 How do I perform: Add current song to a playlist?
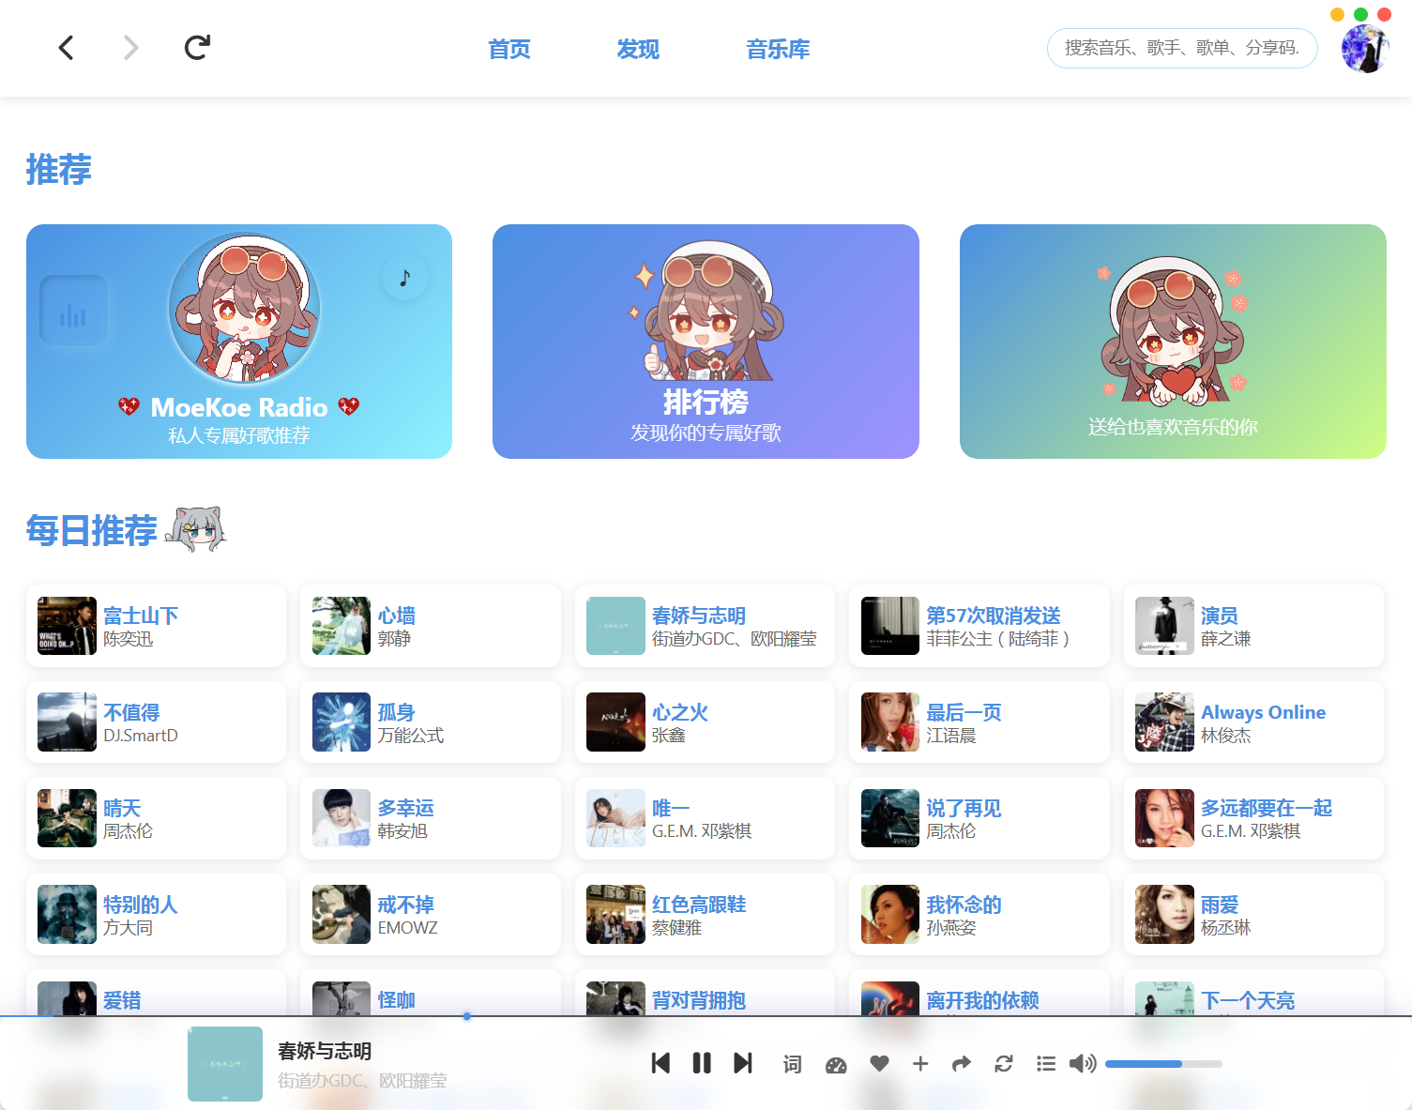(920, 1063)
